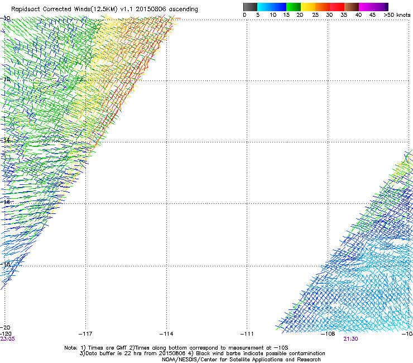413x363 pixels.
Task: Click the '>50 knots' legend label
Action: click(x=397, y=15)
